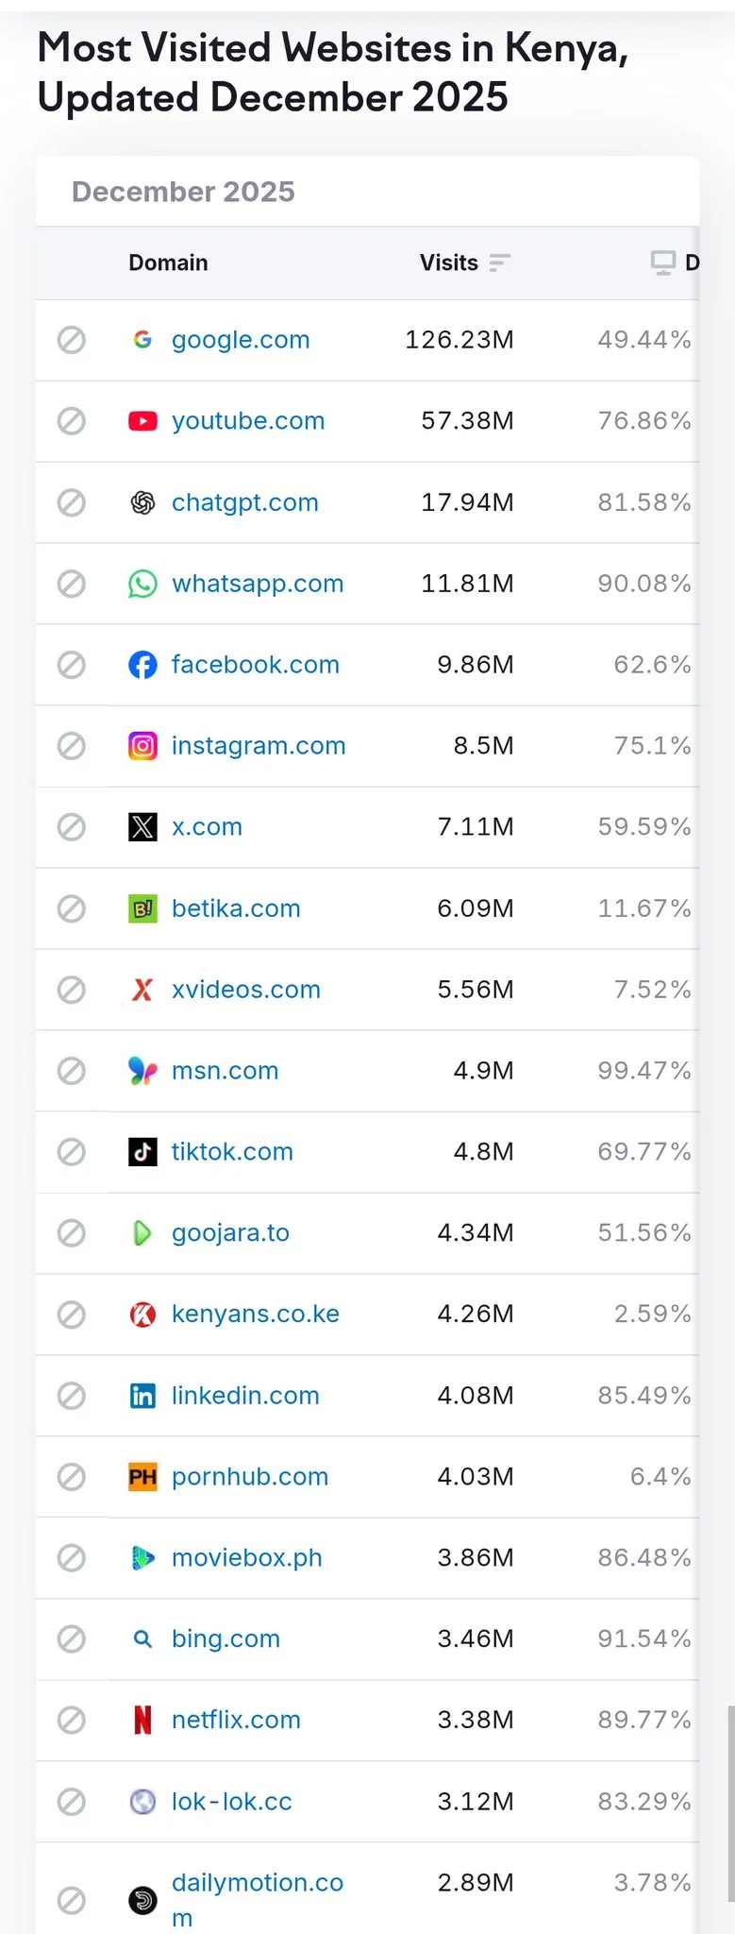Open the kenyans.co.ke link
Image resolution: width=735 pixels, height=1934 pixels.
point(256,1314)
